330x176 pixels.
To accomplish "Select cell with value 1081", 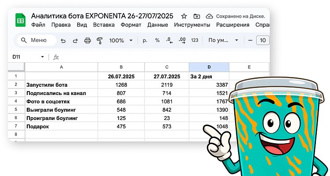I will pos(167,101).
